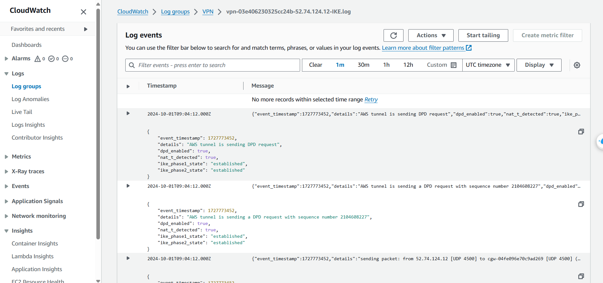Open the Actions dropdown menu
The height and width of the screenshot is (283, 603).
click(431, 35)
